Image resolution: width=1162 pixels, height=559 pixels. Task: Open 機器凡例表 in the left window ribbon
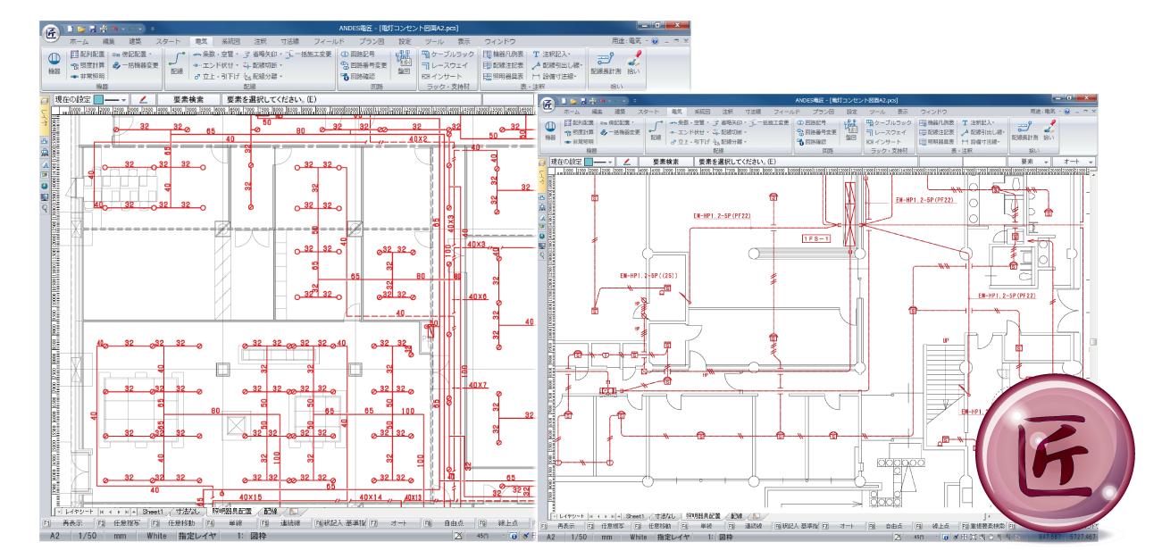coord(505,54)
